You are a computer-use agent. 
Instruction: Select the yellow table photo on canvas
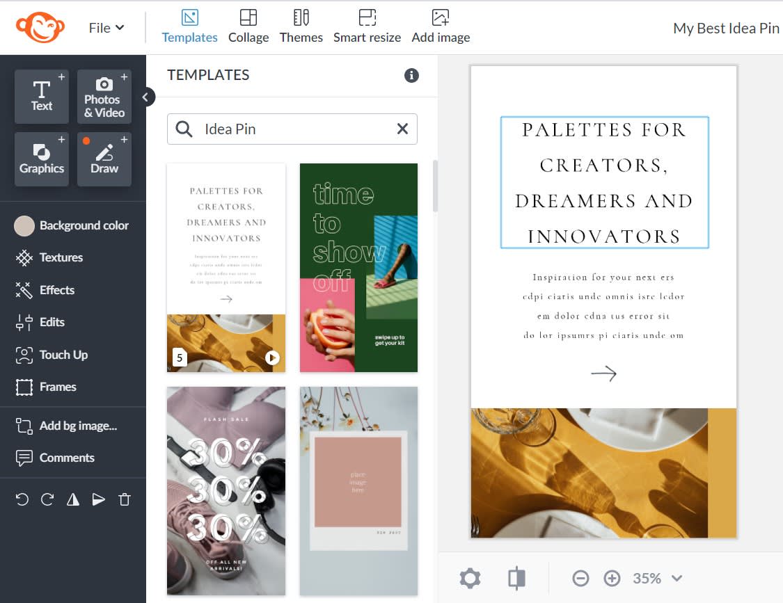[x=590, y=473]
